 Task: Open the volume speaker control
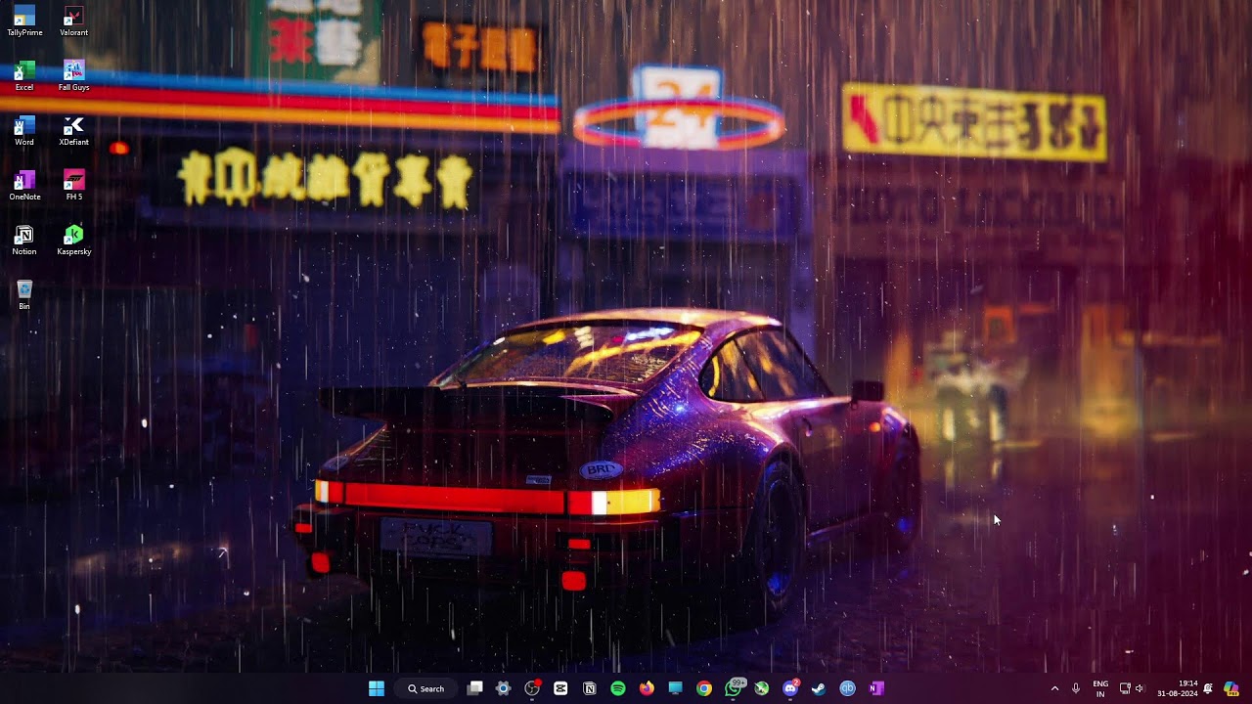pos(1140,688)
